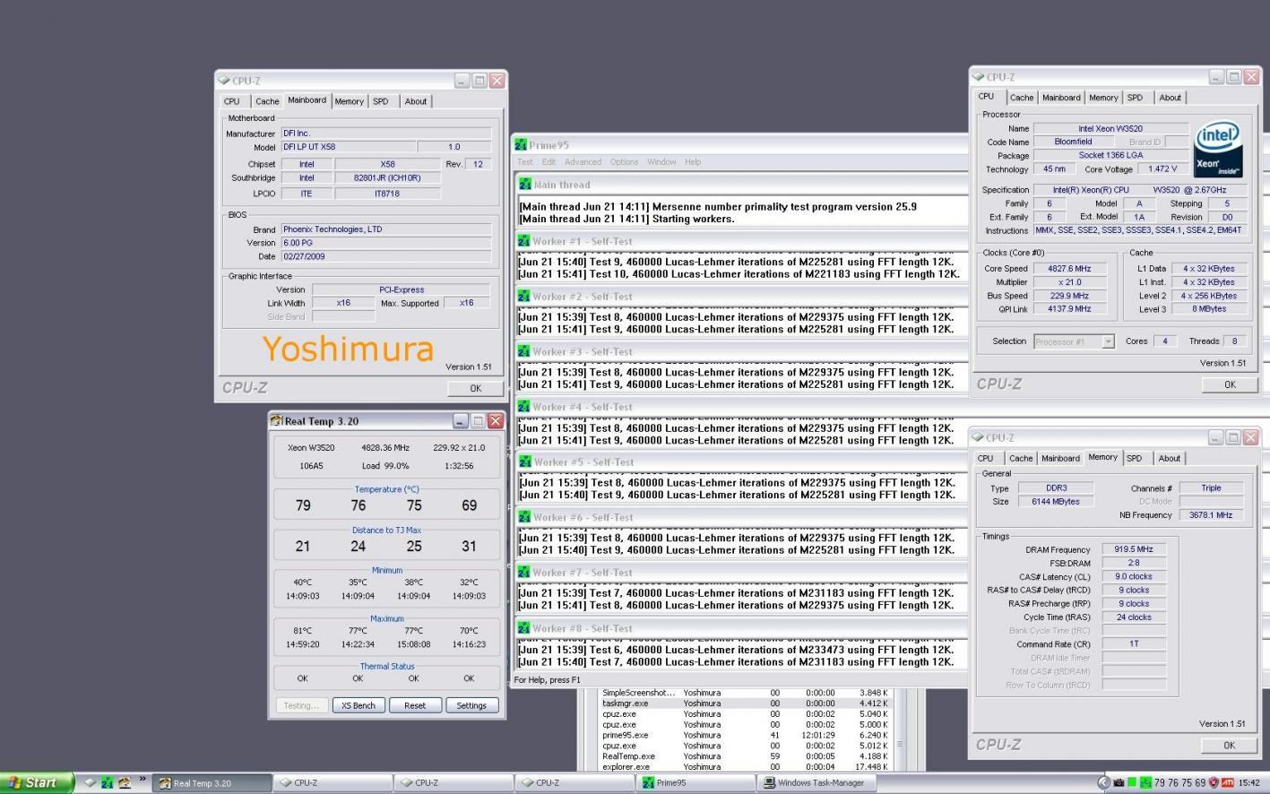Open Real Temp Settings button
Screen dimensions: 1270x794
[x=471, y=705]
